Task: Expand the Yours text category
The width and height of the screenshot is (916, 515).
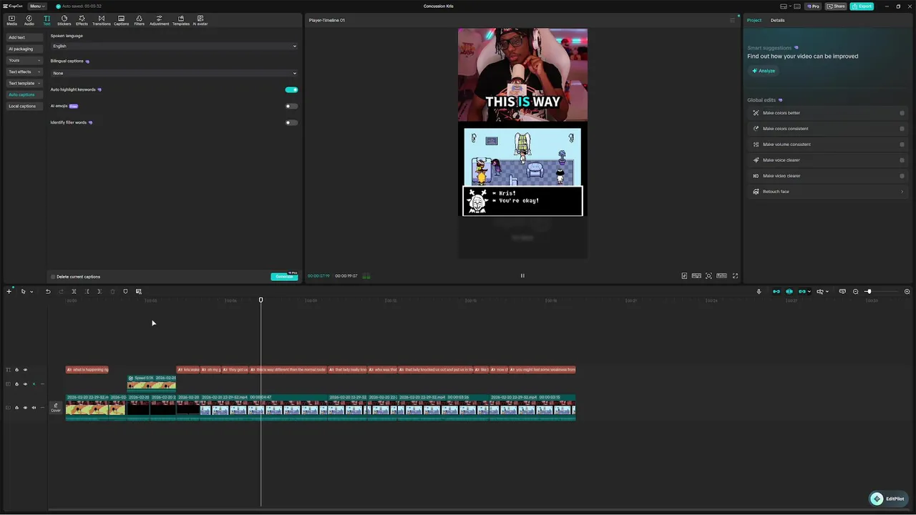Action: [x=25, y=61]
